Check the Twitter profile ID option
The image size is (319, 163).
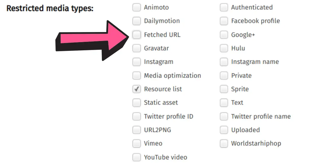[137, 116]
